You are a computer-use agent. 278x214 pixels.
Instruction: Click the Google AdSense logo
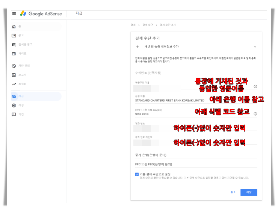41,13
